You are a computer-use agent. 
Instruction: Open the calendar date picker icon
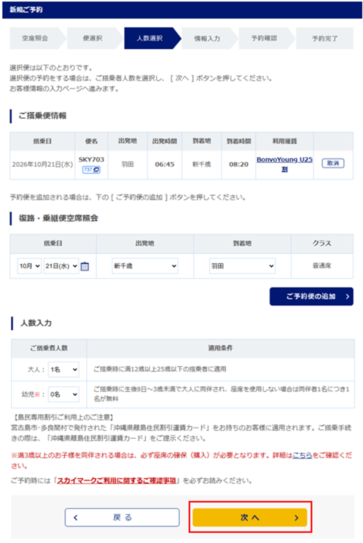85,266
